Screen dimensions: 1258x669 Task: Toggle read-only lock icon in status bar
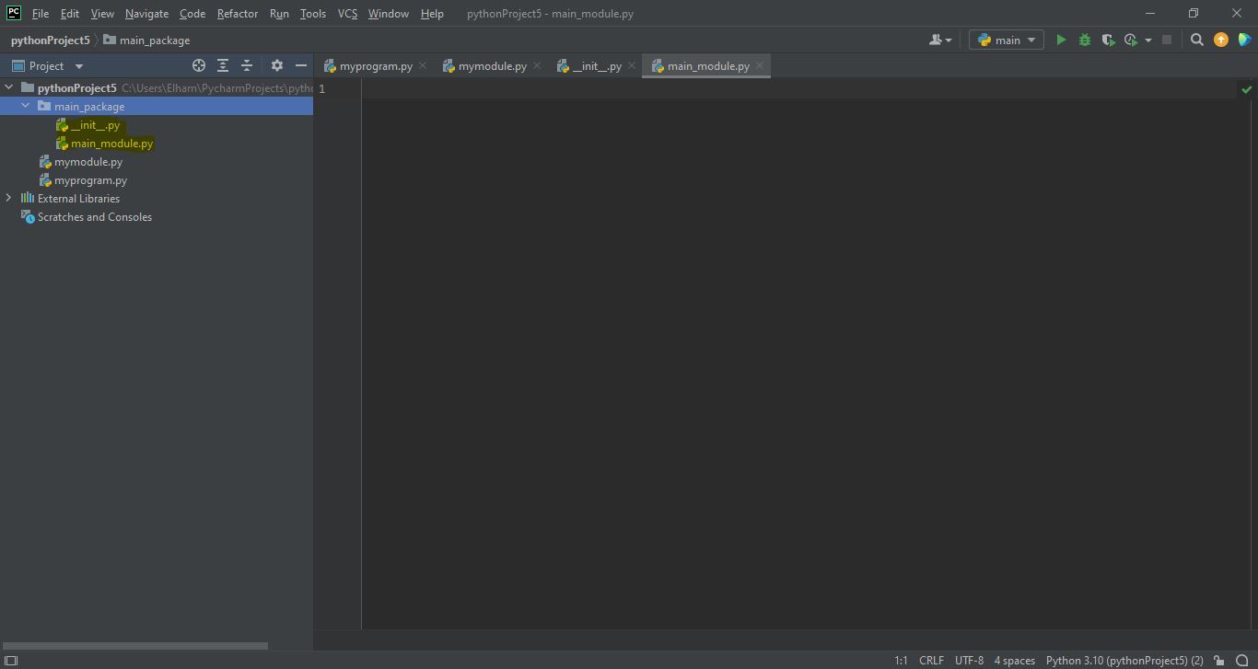click(x=1218, y=660)
